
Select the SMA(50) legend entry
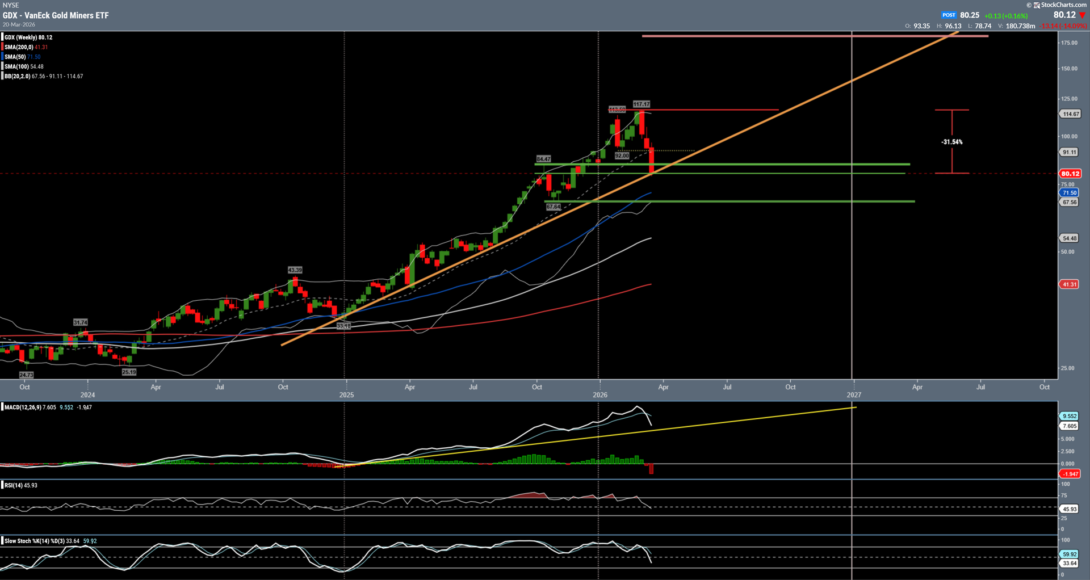click(23, 57)
